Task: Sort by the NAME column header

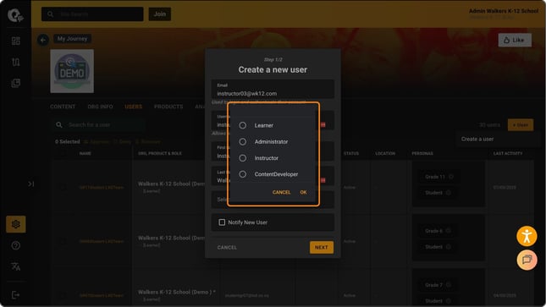Action: click(x=85, y=154)
